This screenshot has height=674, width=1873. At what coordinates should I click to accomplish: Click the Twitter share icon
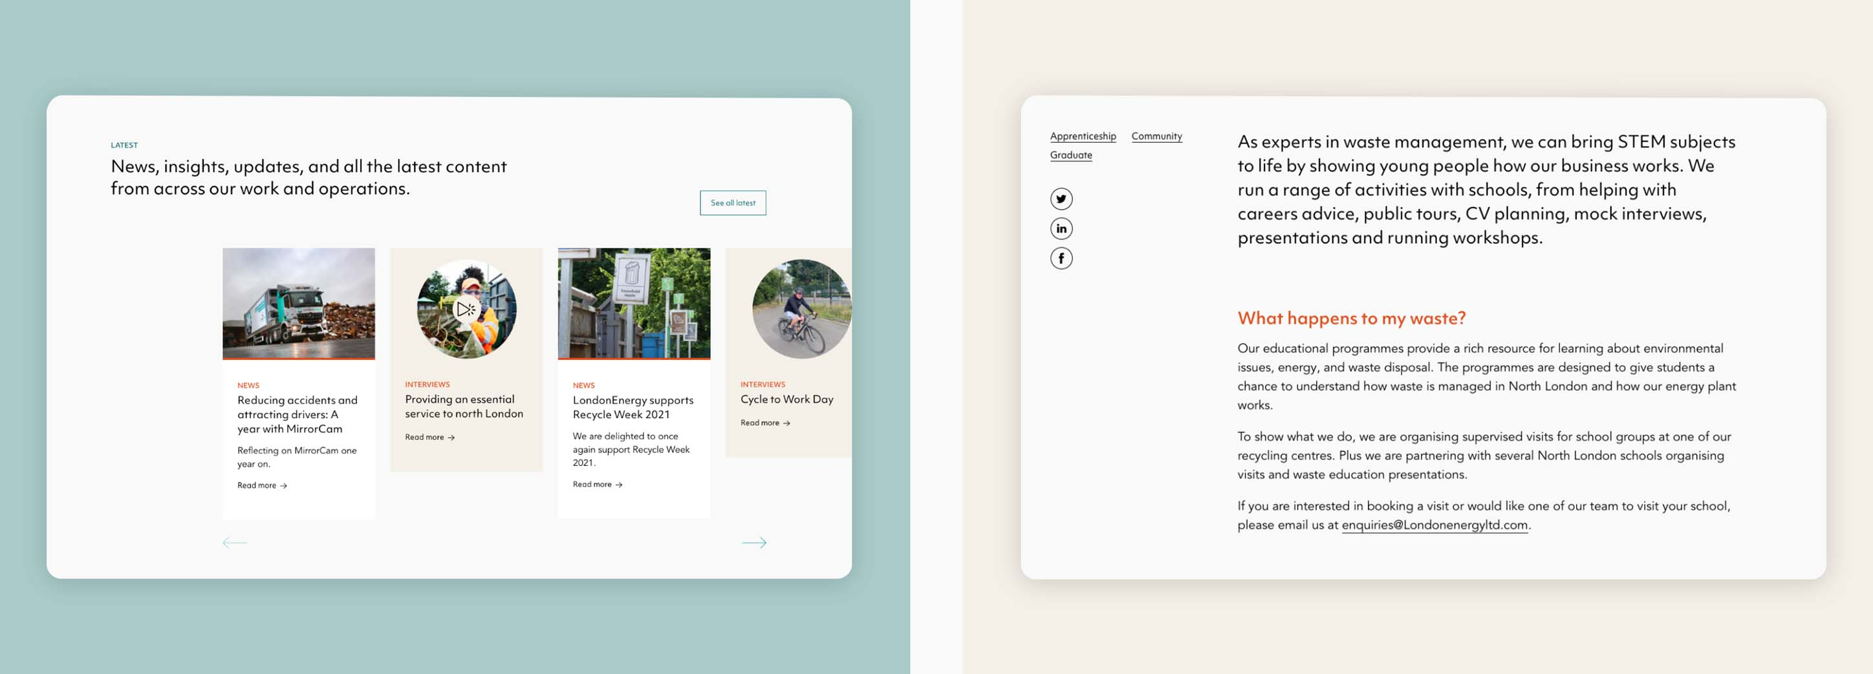1061,198
